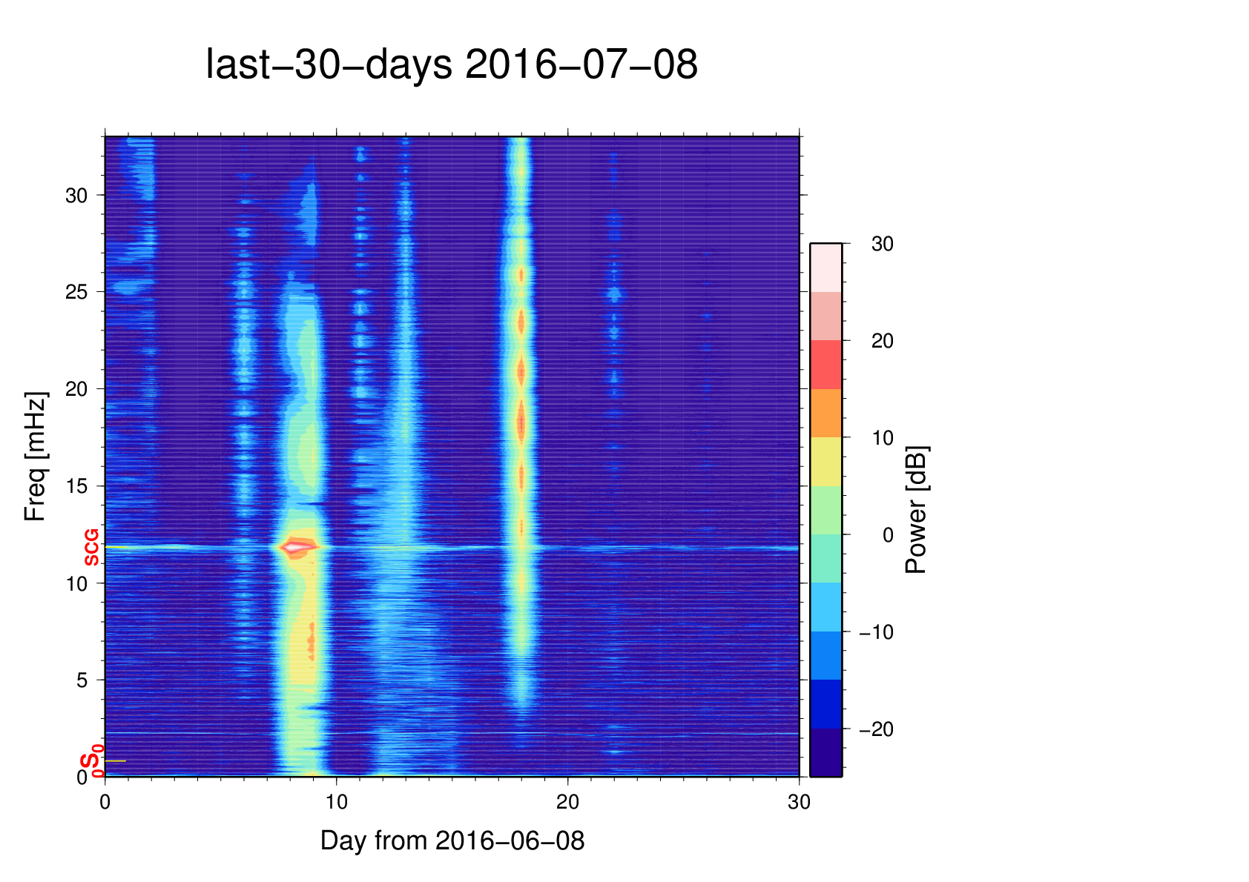Click the short yellow line beside 0S0
1249x882 pixels.
(x=115, y=761)
